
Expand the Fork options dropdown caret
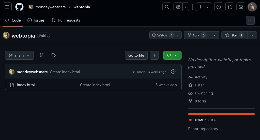coord(214,35)
